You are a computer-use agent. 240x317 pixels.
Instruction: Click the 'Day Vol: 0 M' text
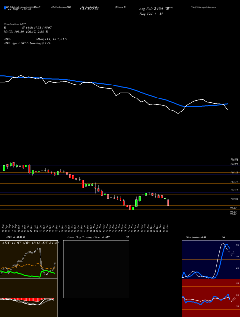(x=151, y=14)
